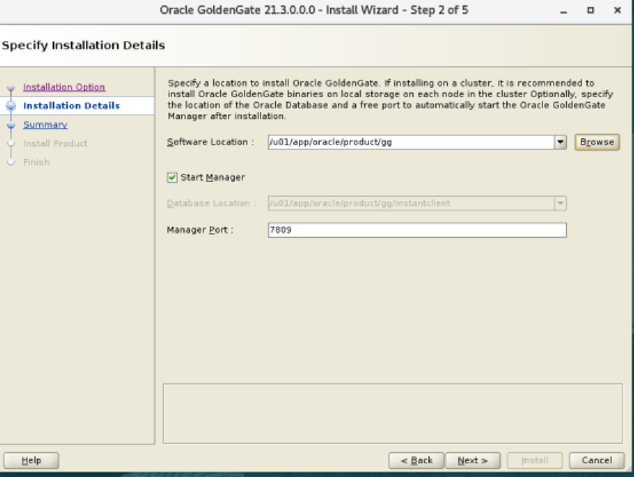Image resolution: width=634 pixels, height=477 pixels.
Task: Expand the Software Location dropdown arrow
Action: [560, 142]
